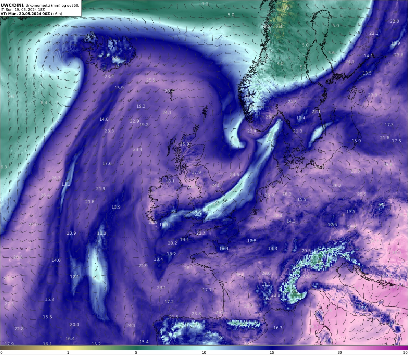Click the map value '15.3'
The image size is (408, 355).
click(x=49, y=300)
